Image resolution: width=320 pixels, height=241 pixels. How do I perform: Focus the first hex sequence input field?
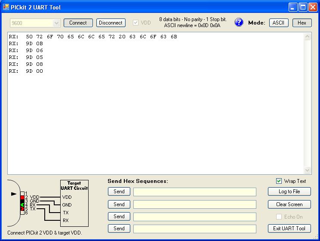195,192
